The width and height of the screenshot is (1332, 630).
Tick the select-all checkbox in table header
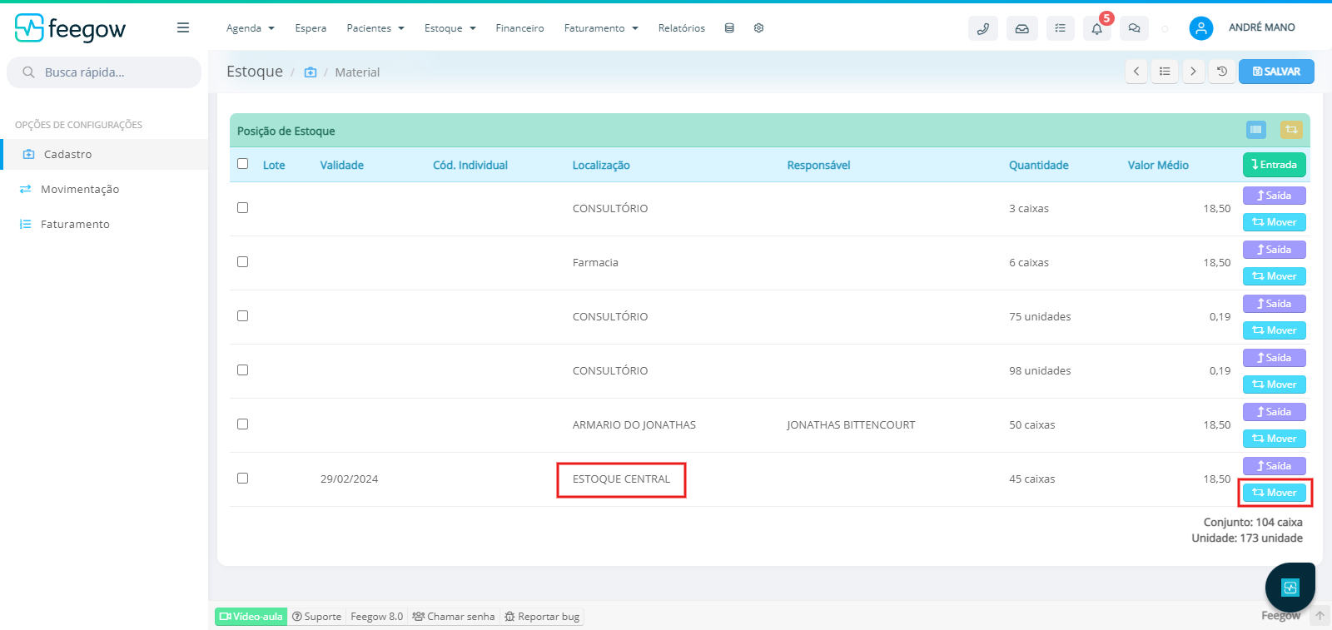point(243,164)
